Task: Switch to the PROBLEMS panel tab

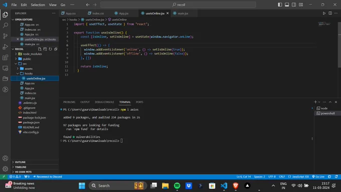Action: 69,102
